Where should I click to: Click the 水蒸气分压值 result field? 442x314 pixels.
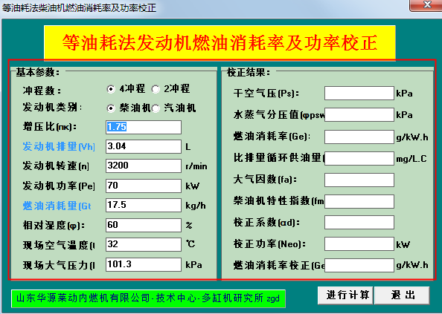point(359,115)
